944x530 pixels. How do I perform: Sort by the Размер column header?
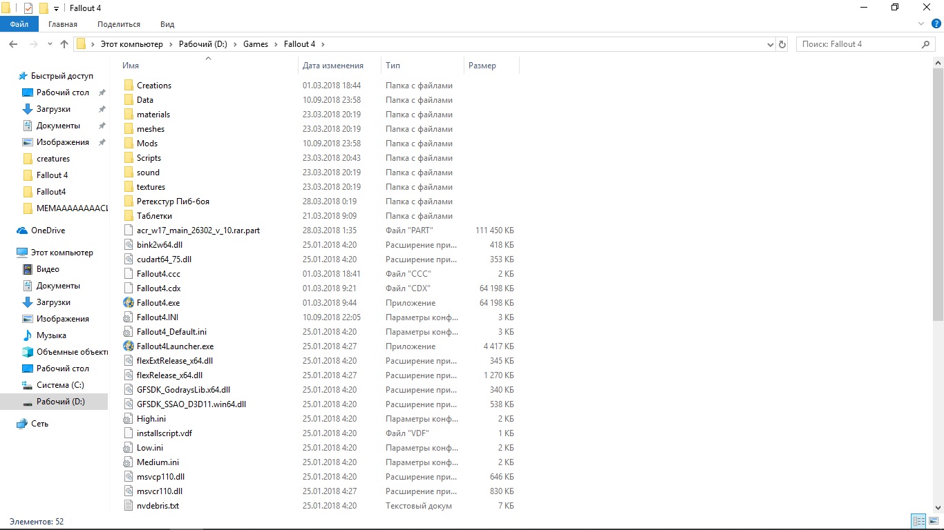point(491,66)
